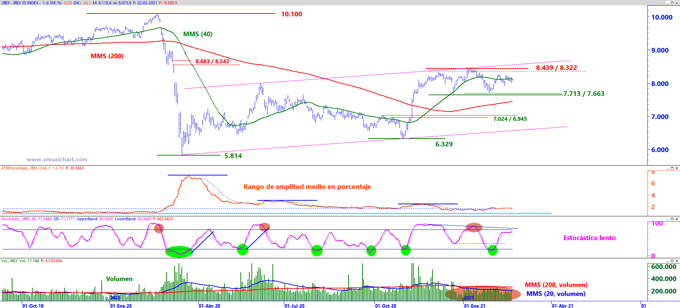Image resolution: width=680 pixels, height=308 pixels.
Task: Select the green 'MMS (40)' label
Action: pyautogui.click(x=198, y=34)
